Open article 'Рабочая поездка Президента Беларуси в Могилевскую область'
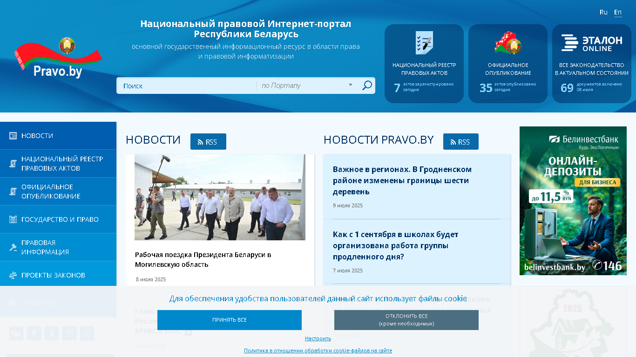636x357 pixels. pyautogui.click(x=203, y=259)
